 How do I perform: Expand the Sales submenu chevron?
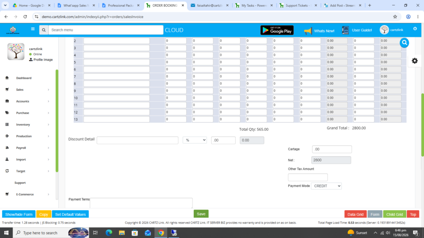[x=48, y=90]
